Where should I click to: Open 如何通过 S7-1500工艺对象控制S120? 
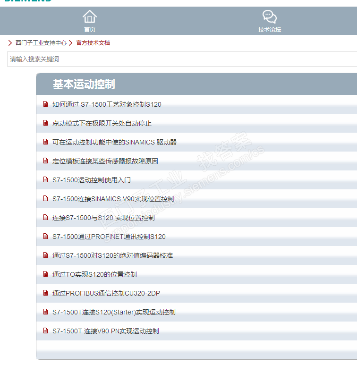coord(107,104)
